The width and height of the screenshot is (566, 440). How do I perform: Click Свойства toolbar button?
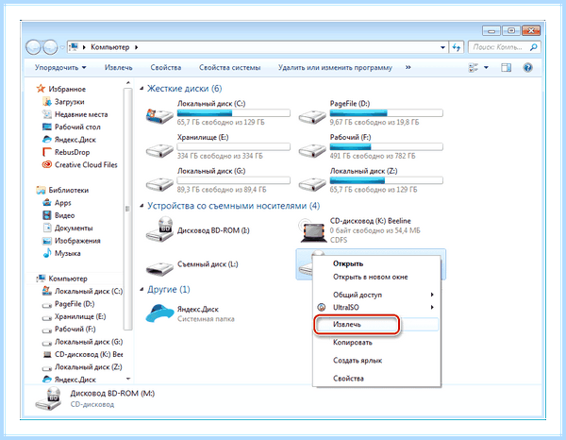[x=166, y=68]
